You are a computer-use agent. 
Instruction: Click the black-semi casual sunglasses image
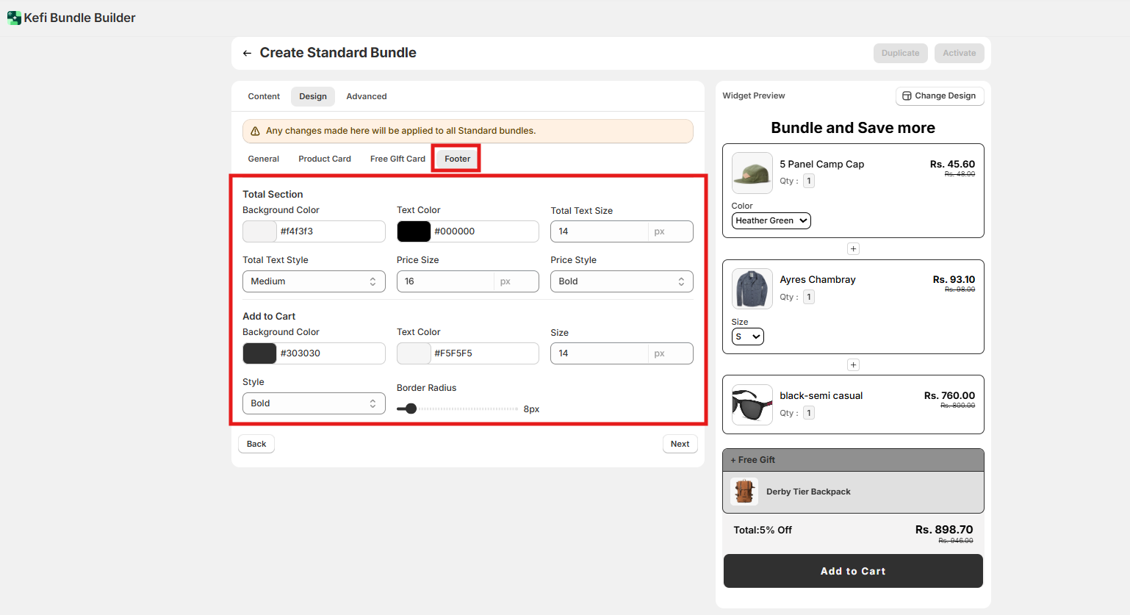(x=752, y=405)
